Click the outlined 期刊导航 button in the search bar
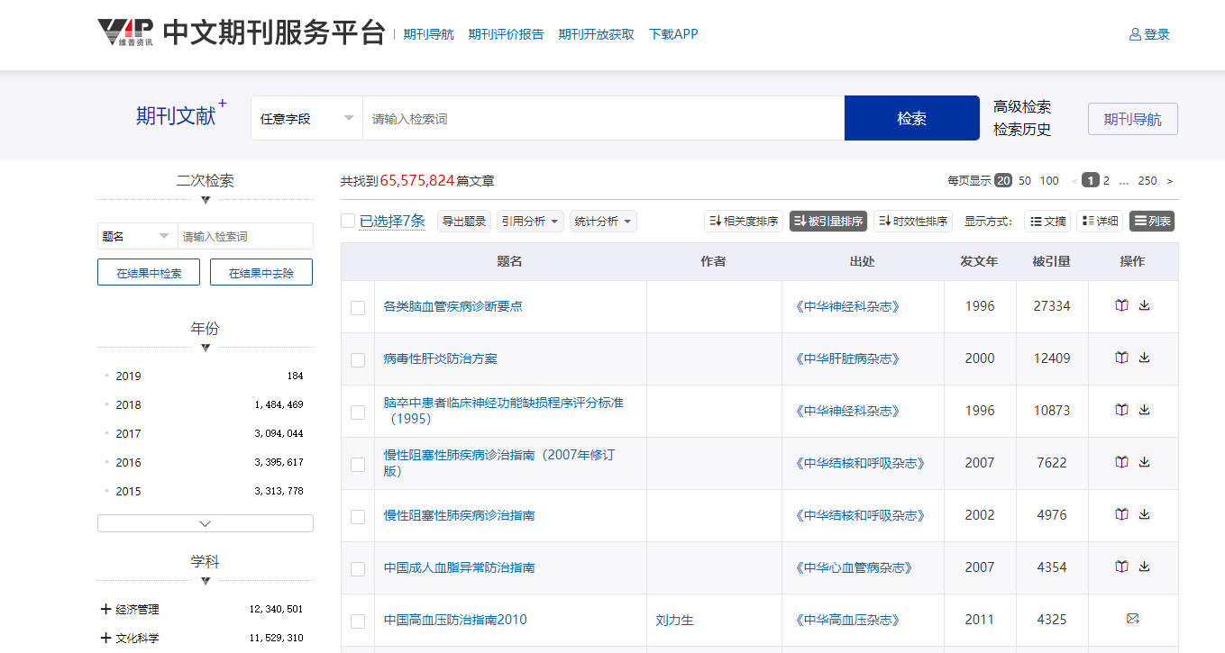The height and width of the screenshot is (653, 1225). point(1133,119)
